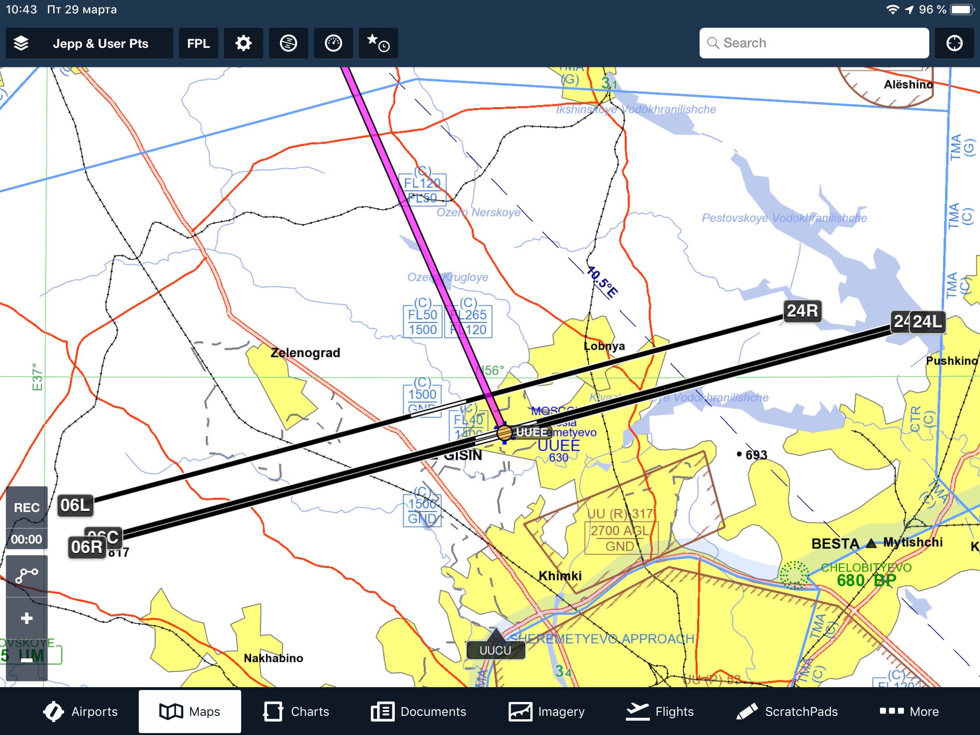This screenshot has height=735, width=980.
Task: Open the More tab menu
Action: point(909,712)
